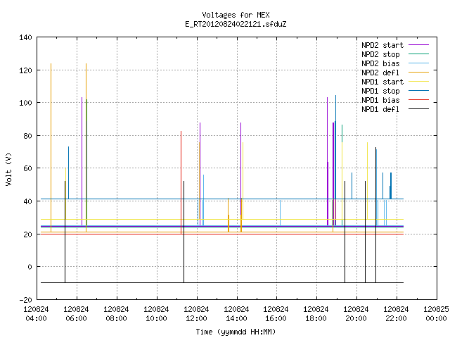Screen dimensions: 450x338
Task: Click the x-axis time label 08:00
Action: pos(116,319)
